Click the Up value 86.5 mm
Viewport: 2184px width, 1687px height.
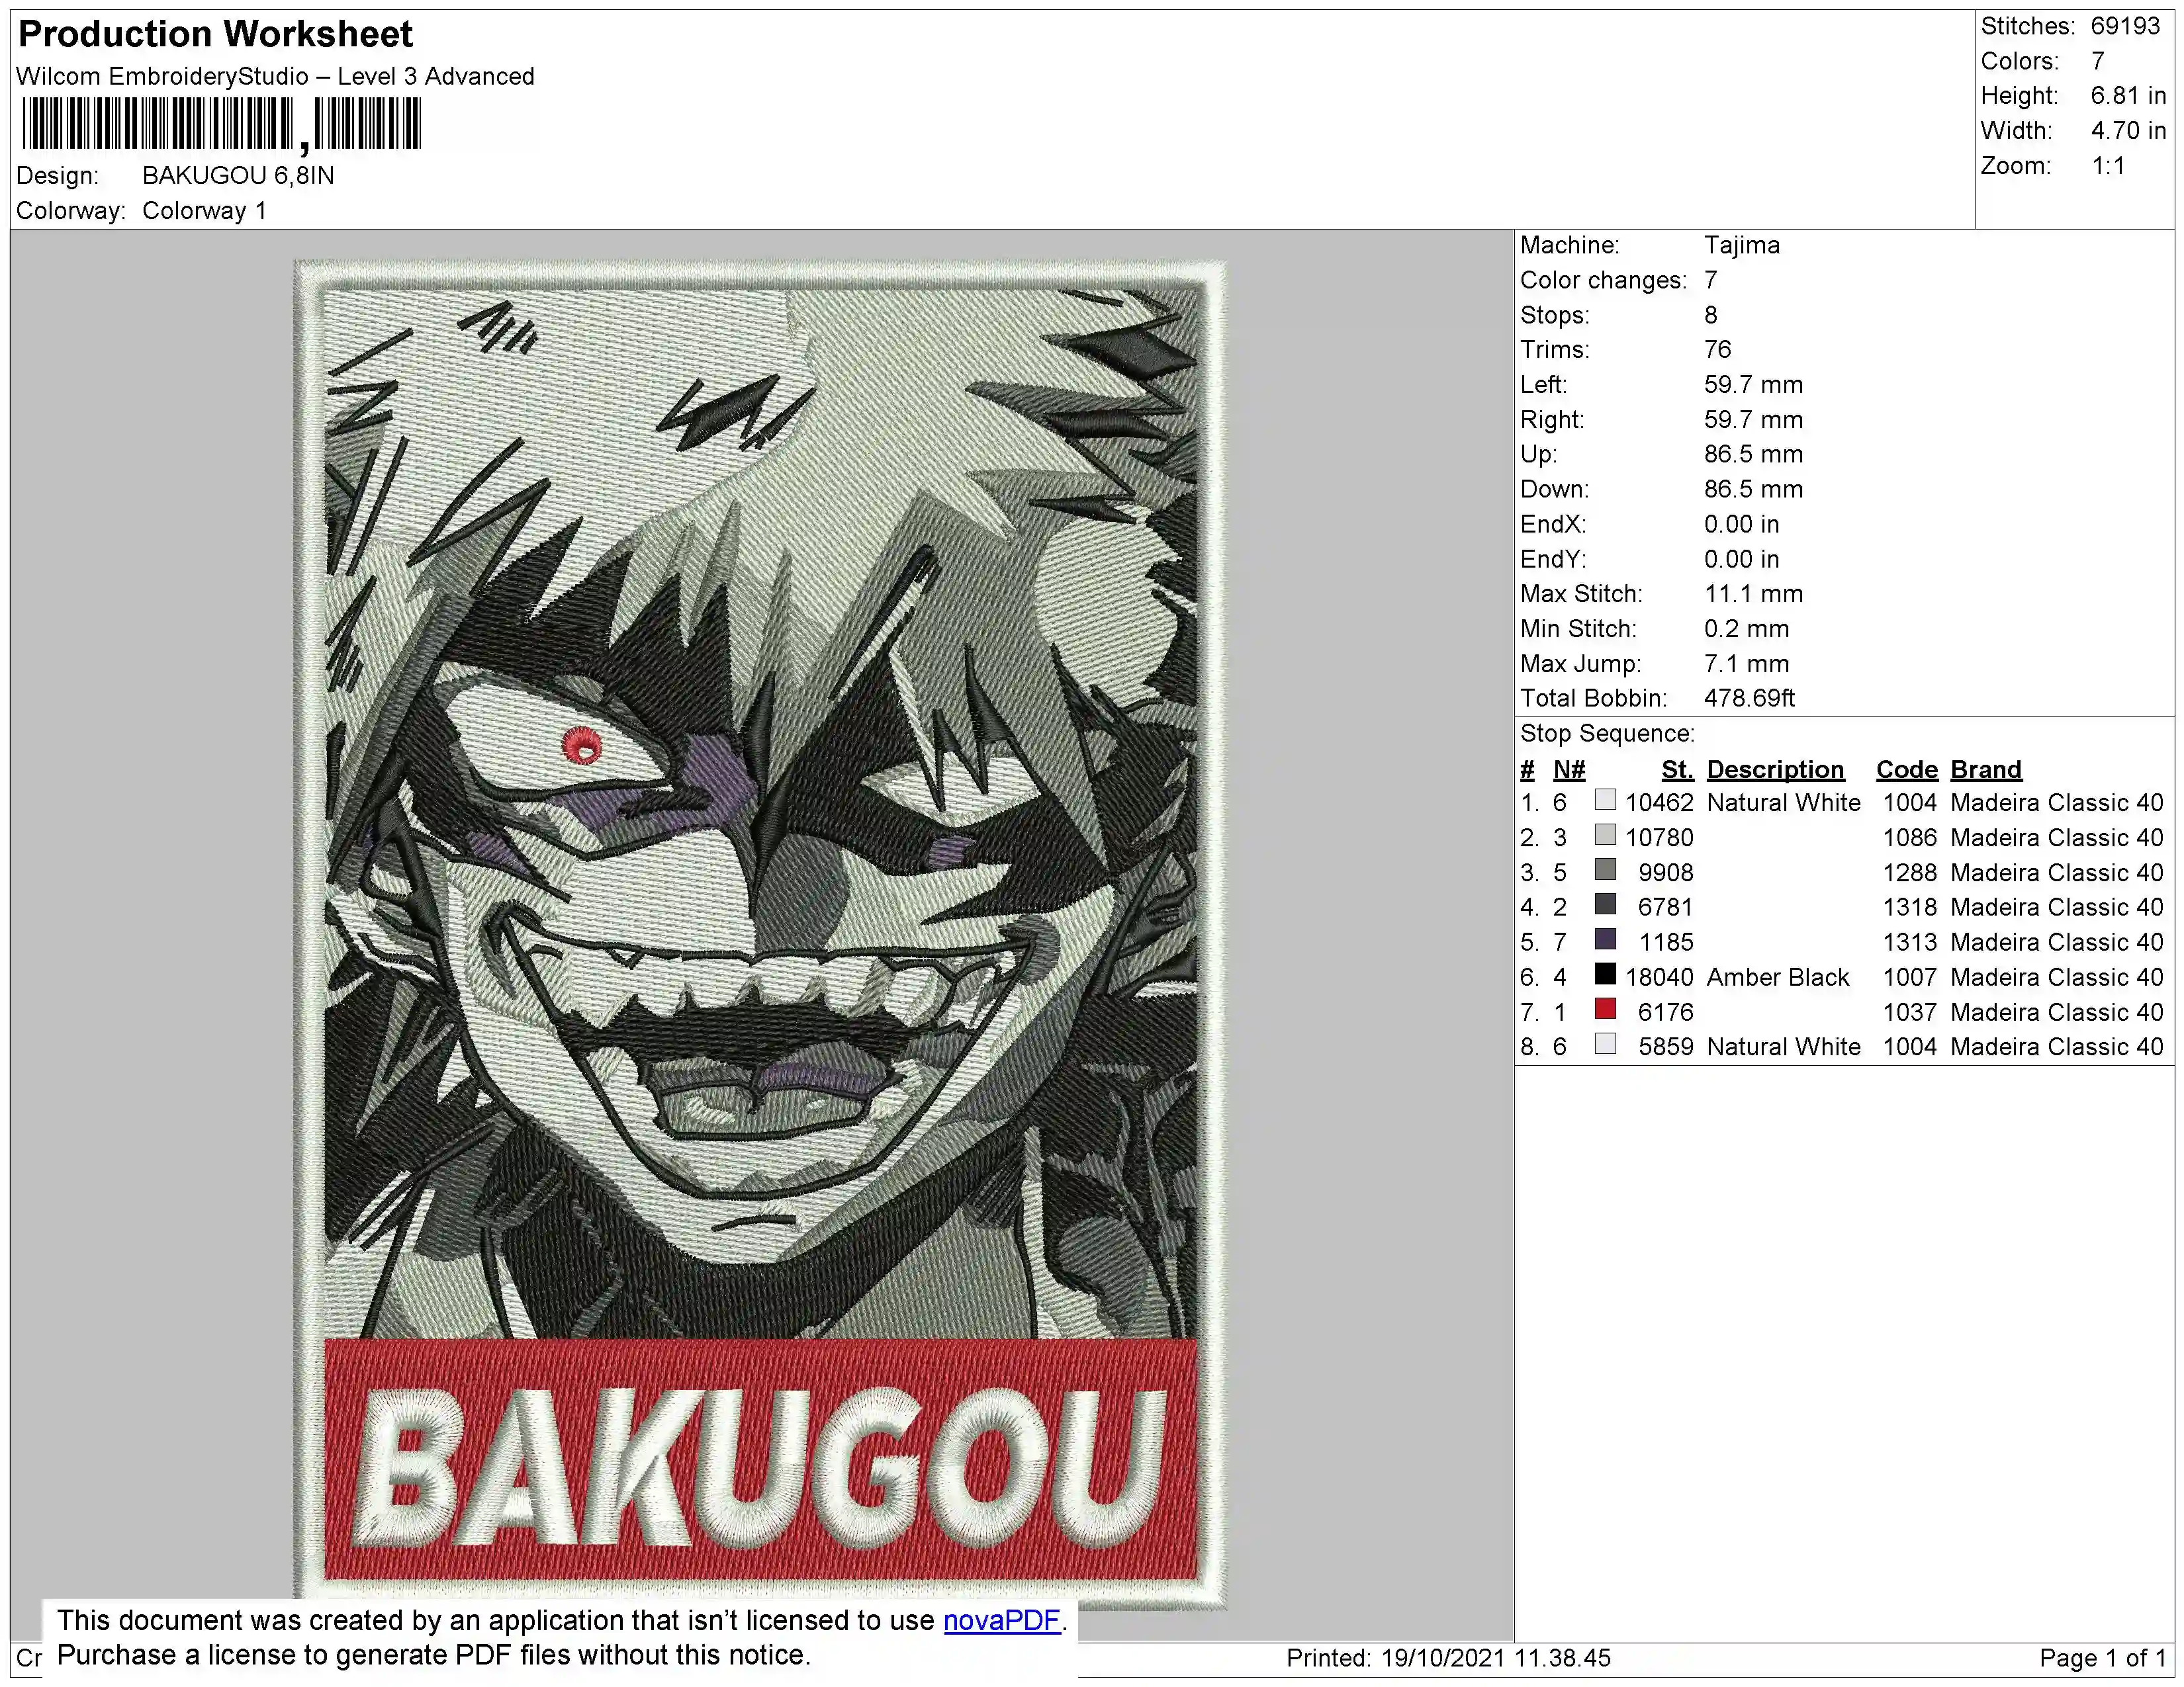(1753, 454)
